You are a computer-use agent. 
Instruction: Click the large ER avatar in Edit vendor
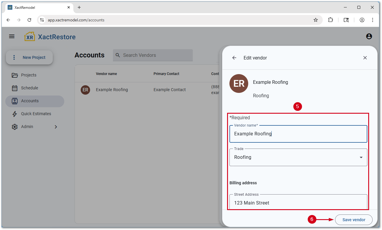click(239, 84)
